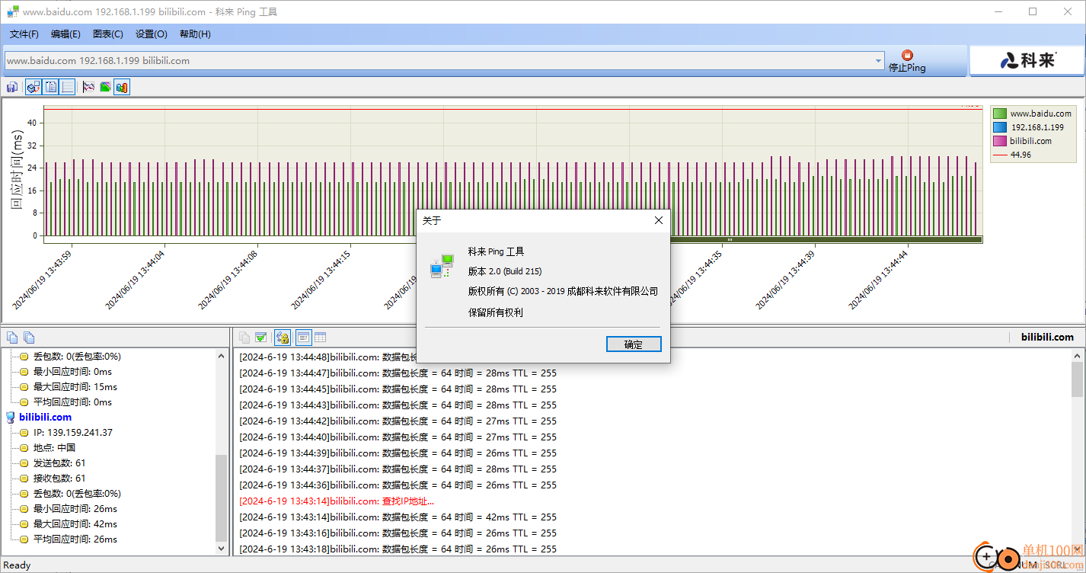The height and width of the screenshot is (573, 1086).
Task: Select the '接收包数: 61' tree row
Action: tap(59, 478)
